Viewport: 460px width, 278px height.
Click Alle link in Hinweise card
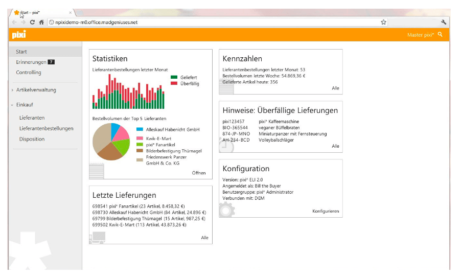tap(336, 146)
